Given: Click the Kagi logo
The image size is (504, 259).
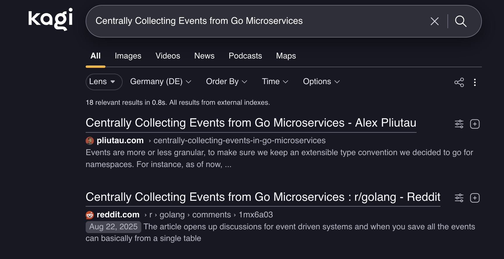Looking at the screenshot, I should [50, 19].
